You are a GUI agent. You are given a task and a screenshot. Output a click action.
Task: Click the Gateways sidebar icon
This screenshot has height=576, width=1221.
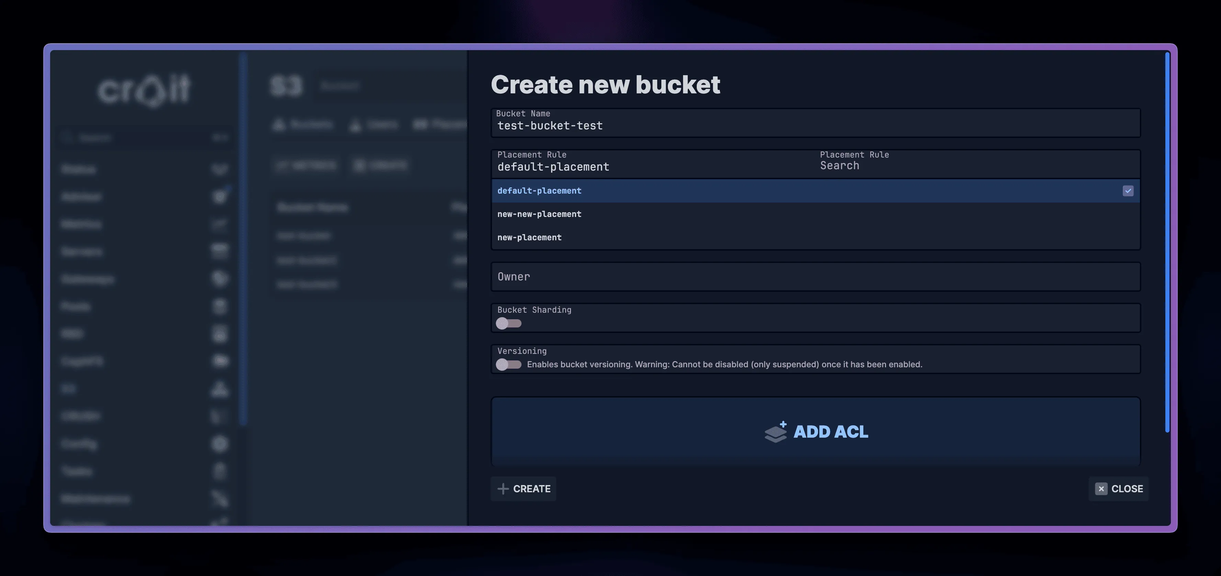point(220,278)
